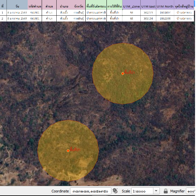Click the black place label below the upper circle

(x=106, y=99)
